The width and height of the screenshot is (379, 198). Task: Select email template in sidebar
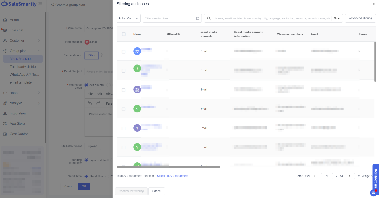[21, 82]
